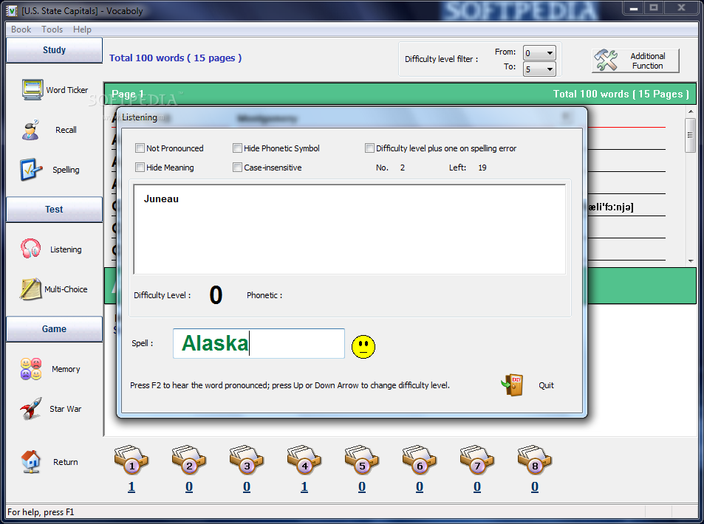704x524 pixels.
Task: Open card box number 4
Action: coord(304,460)
